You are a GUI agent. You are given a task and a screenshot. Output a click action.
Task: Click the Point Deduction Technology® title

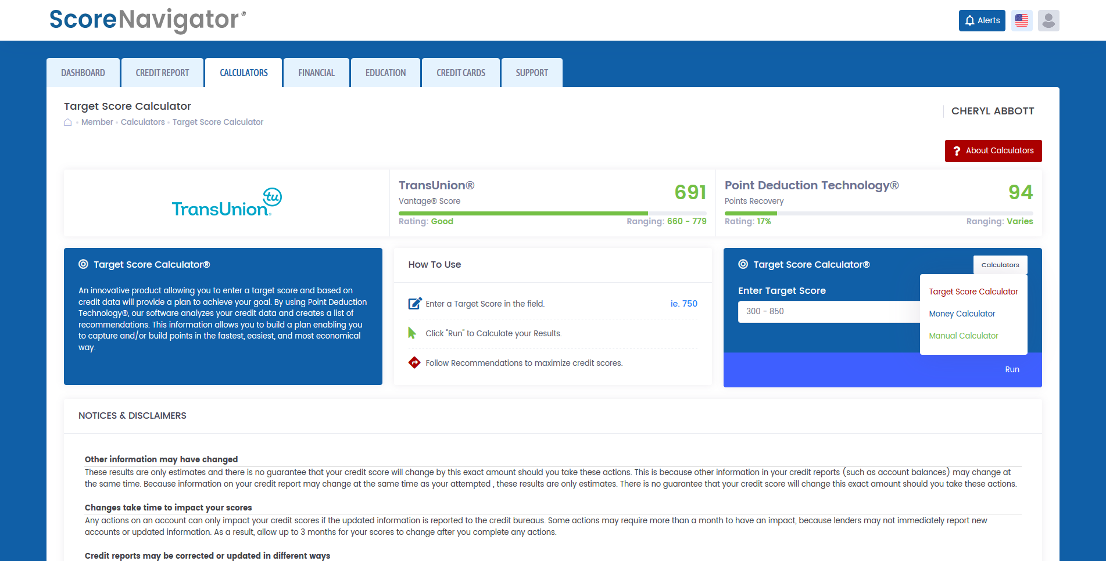point(812,185)
